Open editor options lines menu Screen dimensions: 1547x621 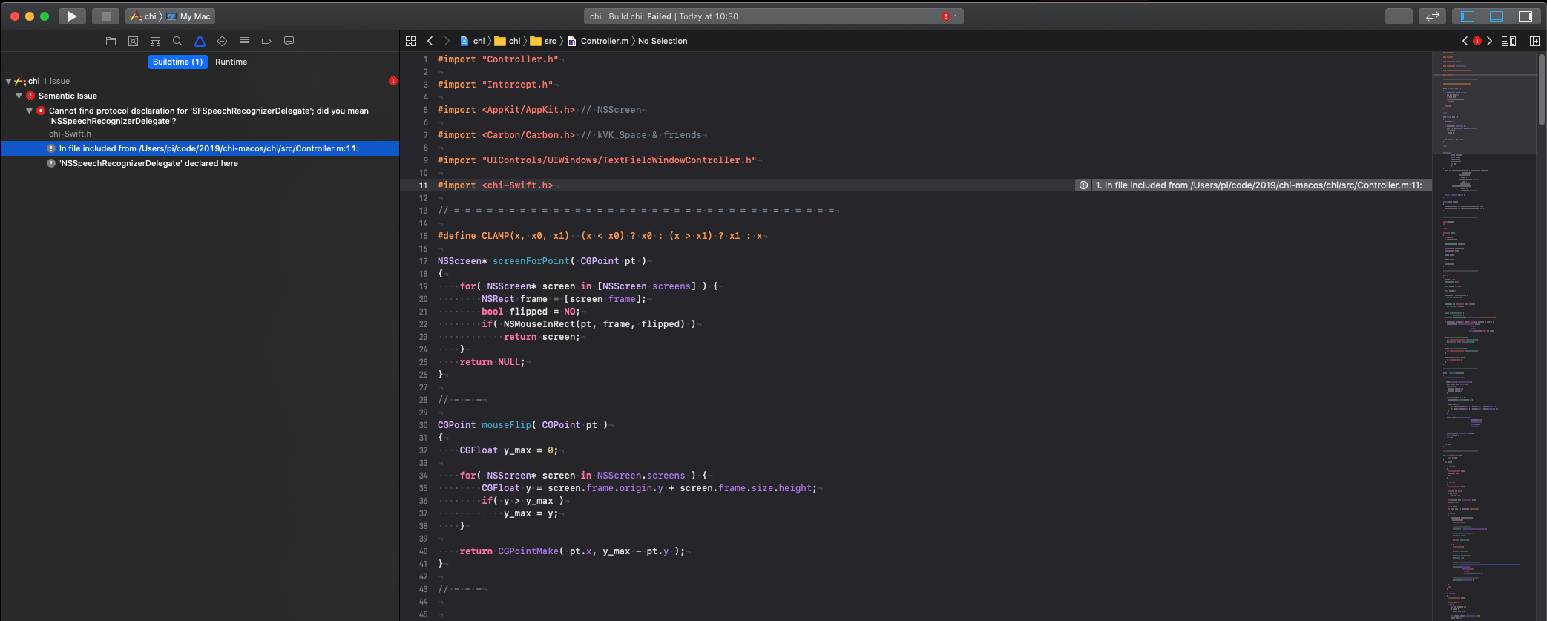tap(1508, 41)
